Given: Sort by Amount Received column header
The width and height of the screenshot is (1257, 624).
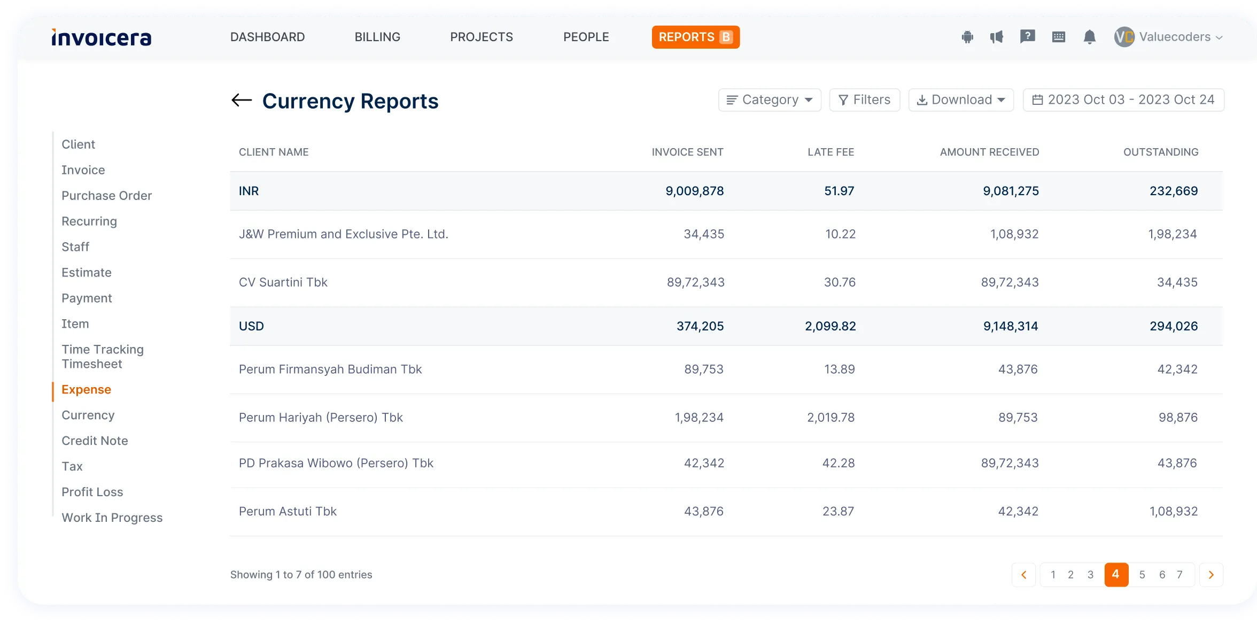Looking at the screenshot, I should tap(989, 152).
